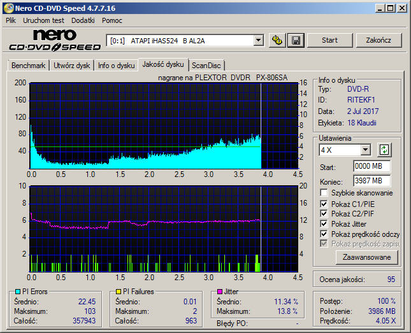This screenshot has width=411, height=333.
Task: Click the Start button
Action: point(329,40)
